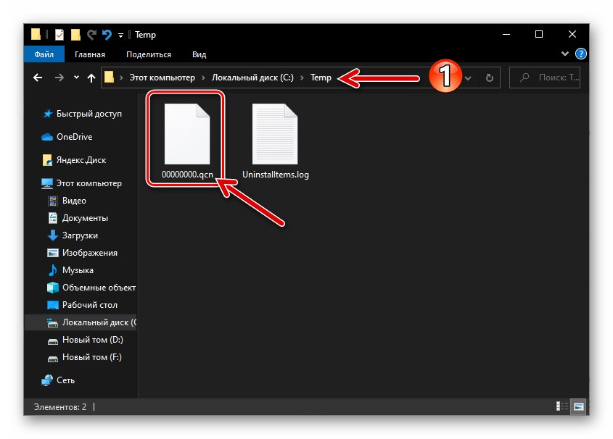Open the Вид ribbon tab
Viewport: 613px width, 439px height.
[199, 54]
